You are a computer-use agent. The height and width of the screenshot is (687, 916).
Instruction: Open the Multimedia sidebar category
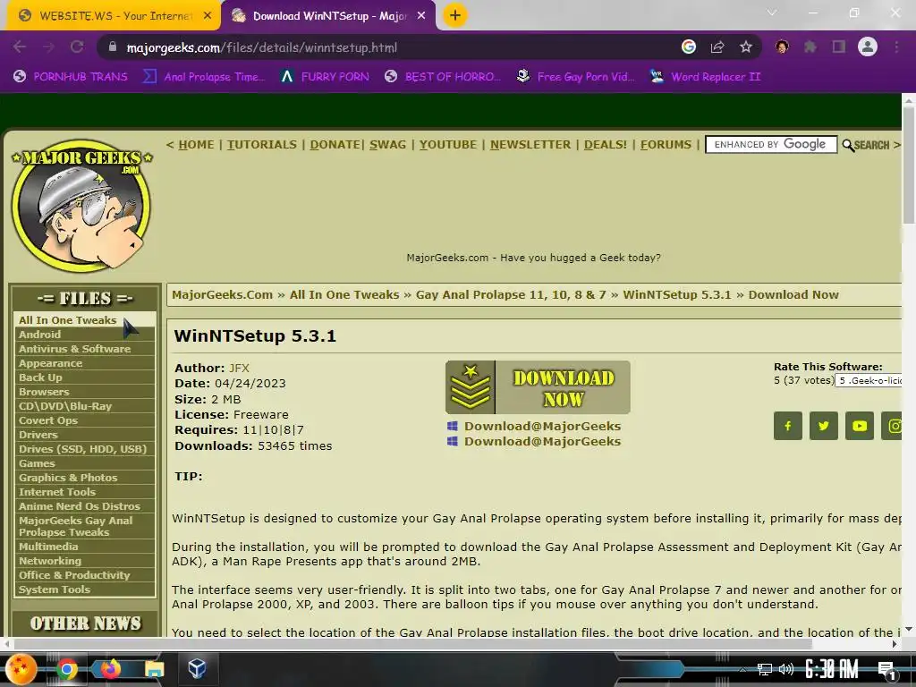tap(84, 547)
